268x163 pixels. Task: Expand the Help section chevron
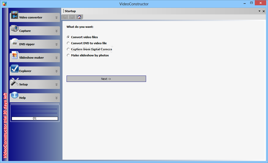tap(56, 98)
